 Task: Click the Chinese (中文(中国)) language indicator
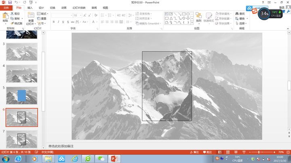(x=47, y=152)
